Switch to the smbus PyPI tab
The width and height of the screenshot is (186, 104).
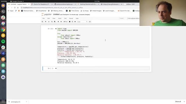point(130,4)
